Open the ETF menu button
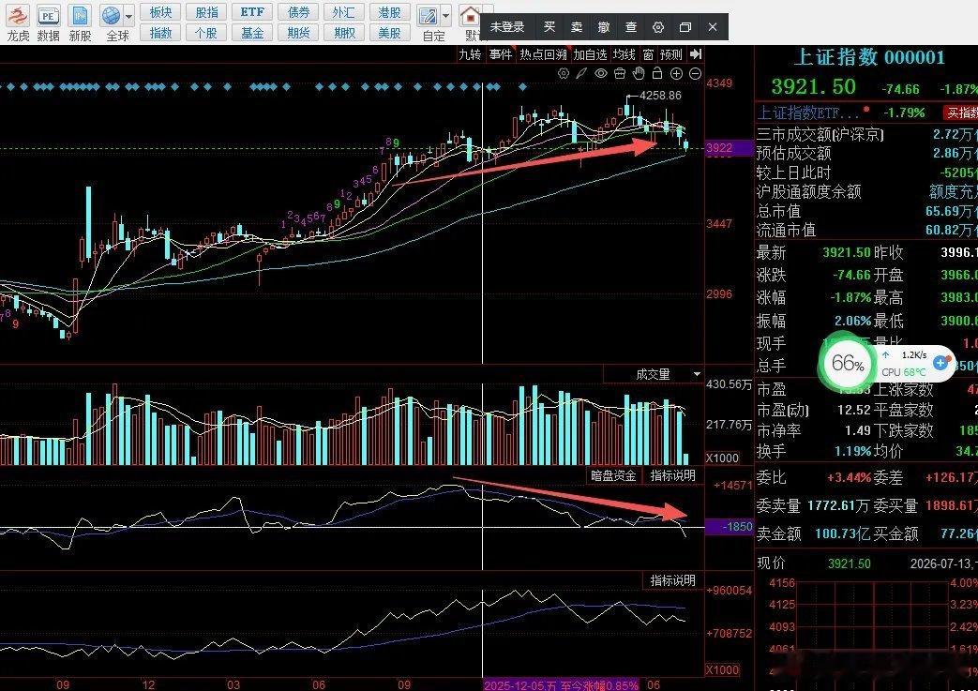Viewport: 978px width, 691px height. [252, 12]
